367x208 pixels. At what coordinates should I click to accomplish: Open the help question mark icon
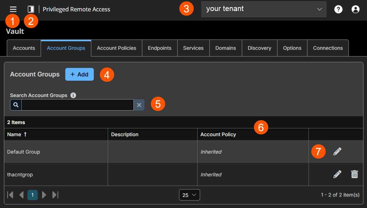(338, 9)
